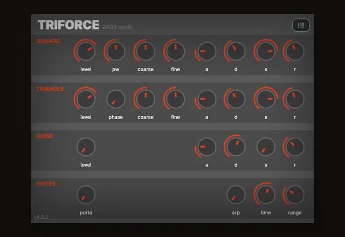
Task: Click the 'coarse' label in Square row
Action: pyautogui.click(x=146, y=69)
